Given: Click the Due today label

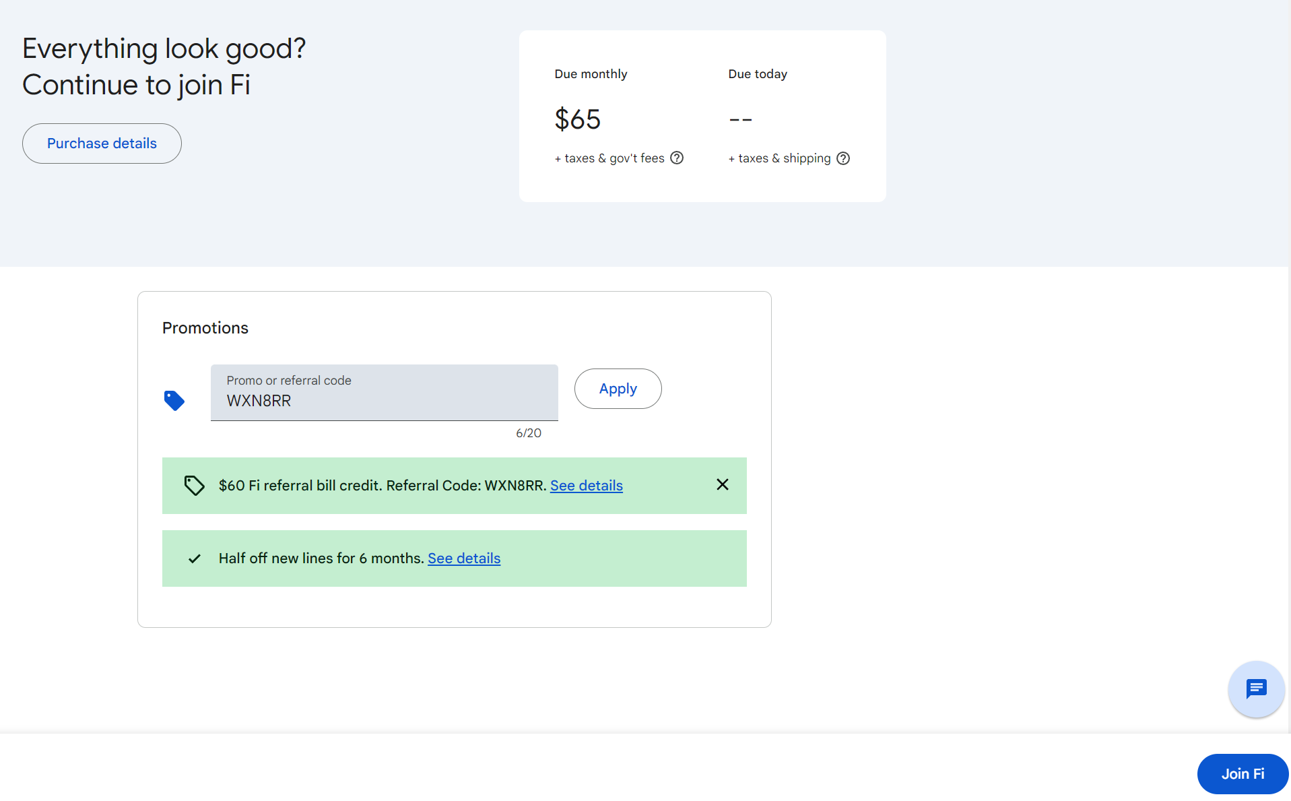Looking at the screenshot, I should click(x=758, y=74).
